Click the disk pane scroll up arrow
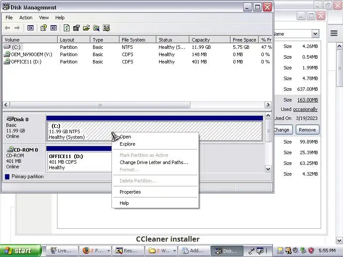The width and height of the screenshot is (343, 257). click(268, 115)
